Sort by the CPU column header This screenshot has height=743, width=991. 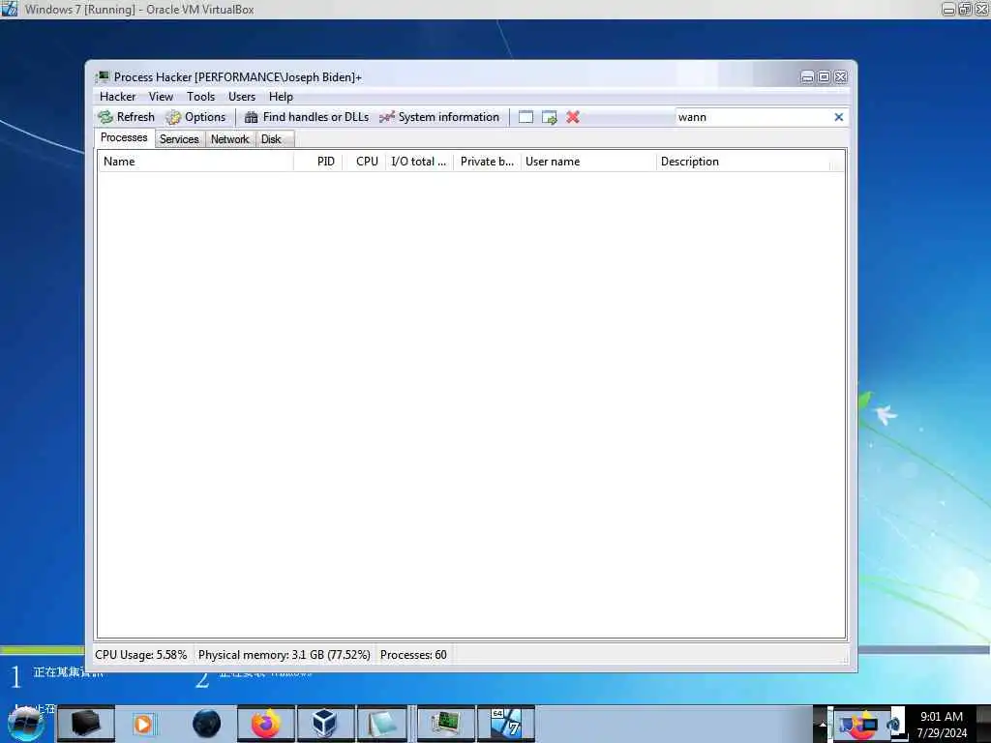[365, 162]
